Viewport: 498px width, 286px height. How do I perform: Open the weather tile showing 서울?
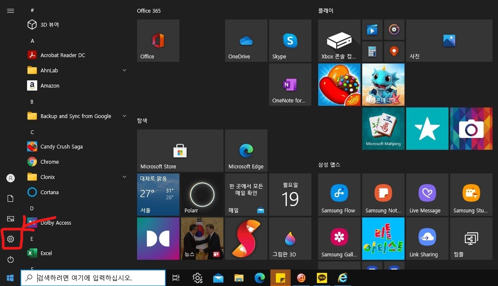click(x=158, y=195)
